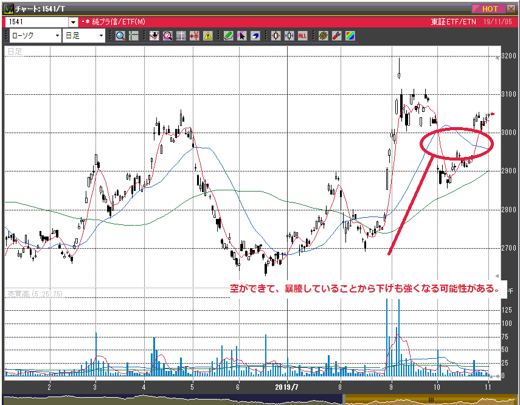This screenshot has width=520, height=405.
Task: Click the 売買高(5,25,75) volume pane label
Action: (35, 294)
